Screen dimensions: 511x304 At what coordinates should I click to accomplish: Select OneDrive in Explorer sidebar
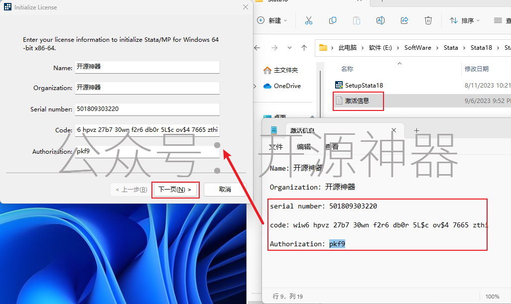287,86
